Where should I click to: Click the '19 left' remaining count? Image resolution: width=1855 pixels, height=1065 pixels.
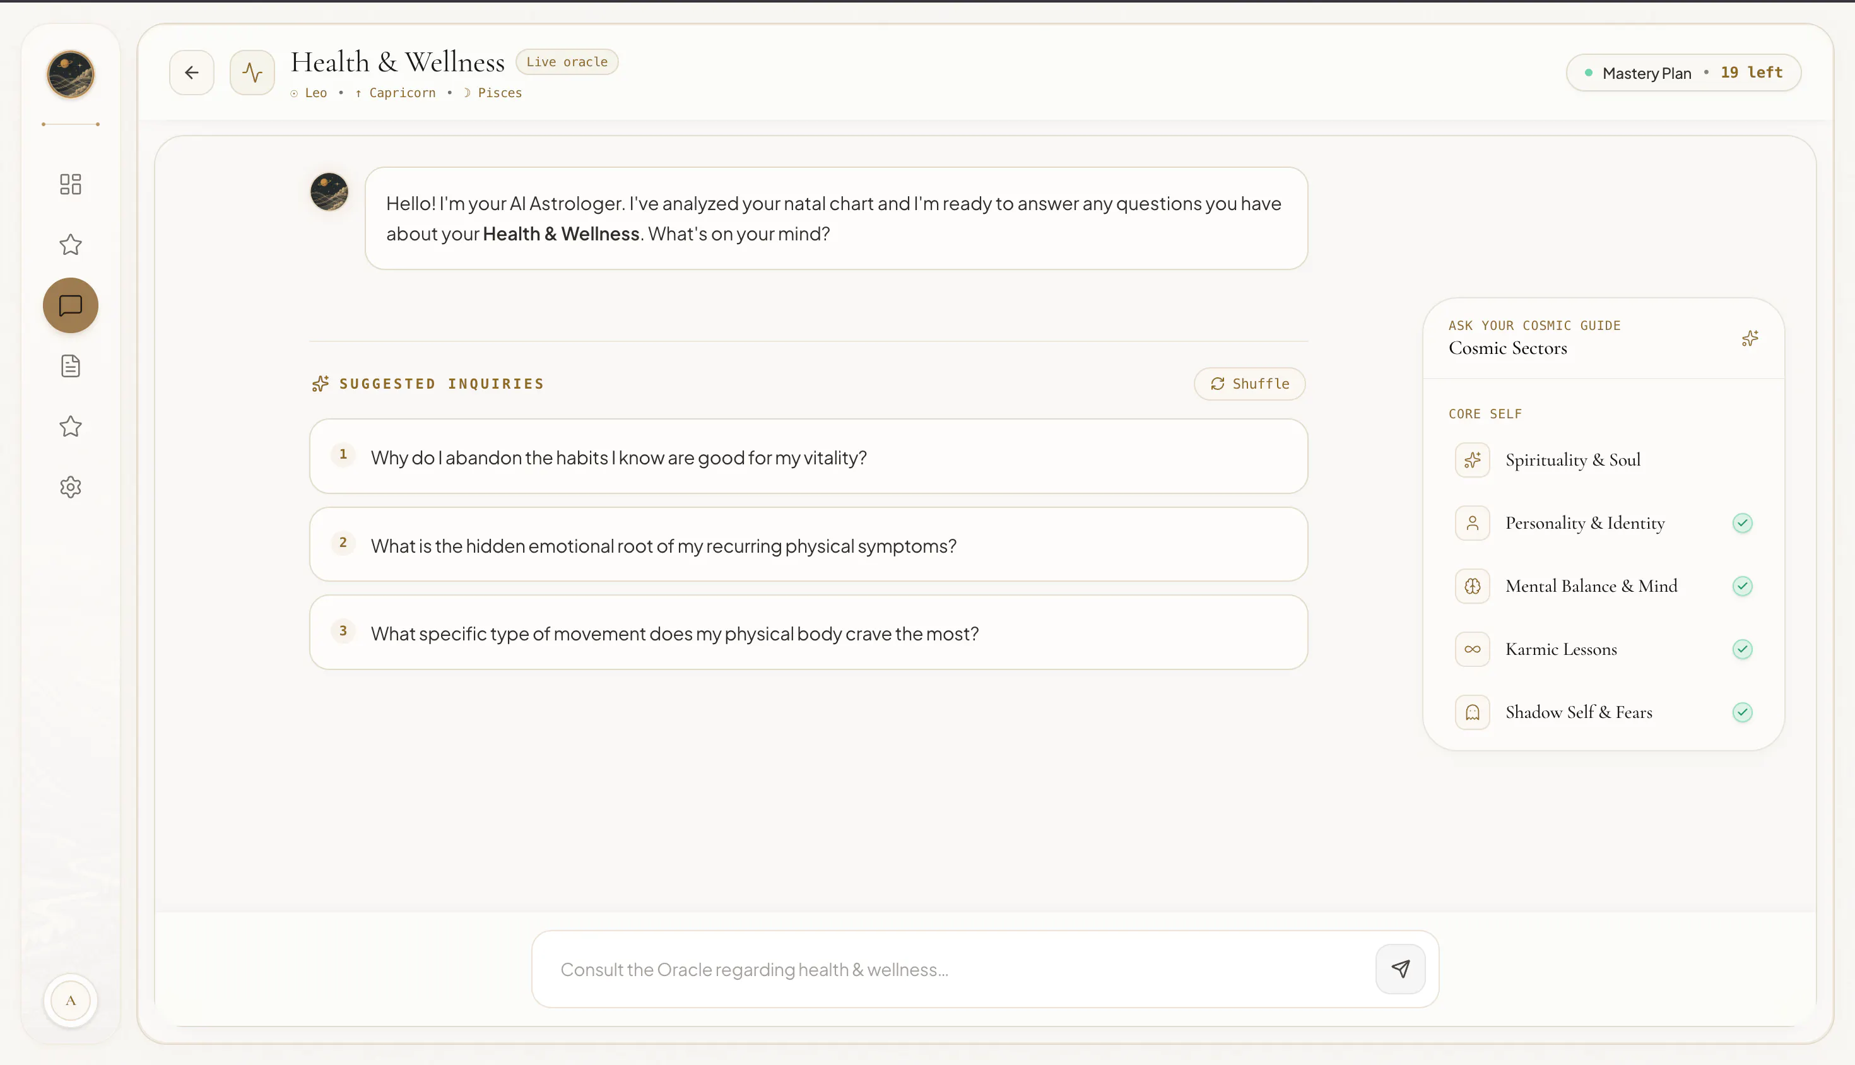pyautogui.click(x=1751, y=73)
